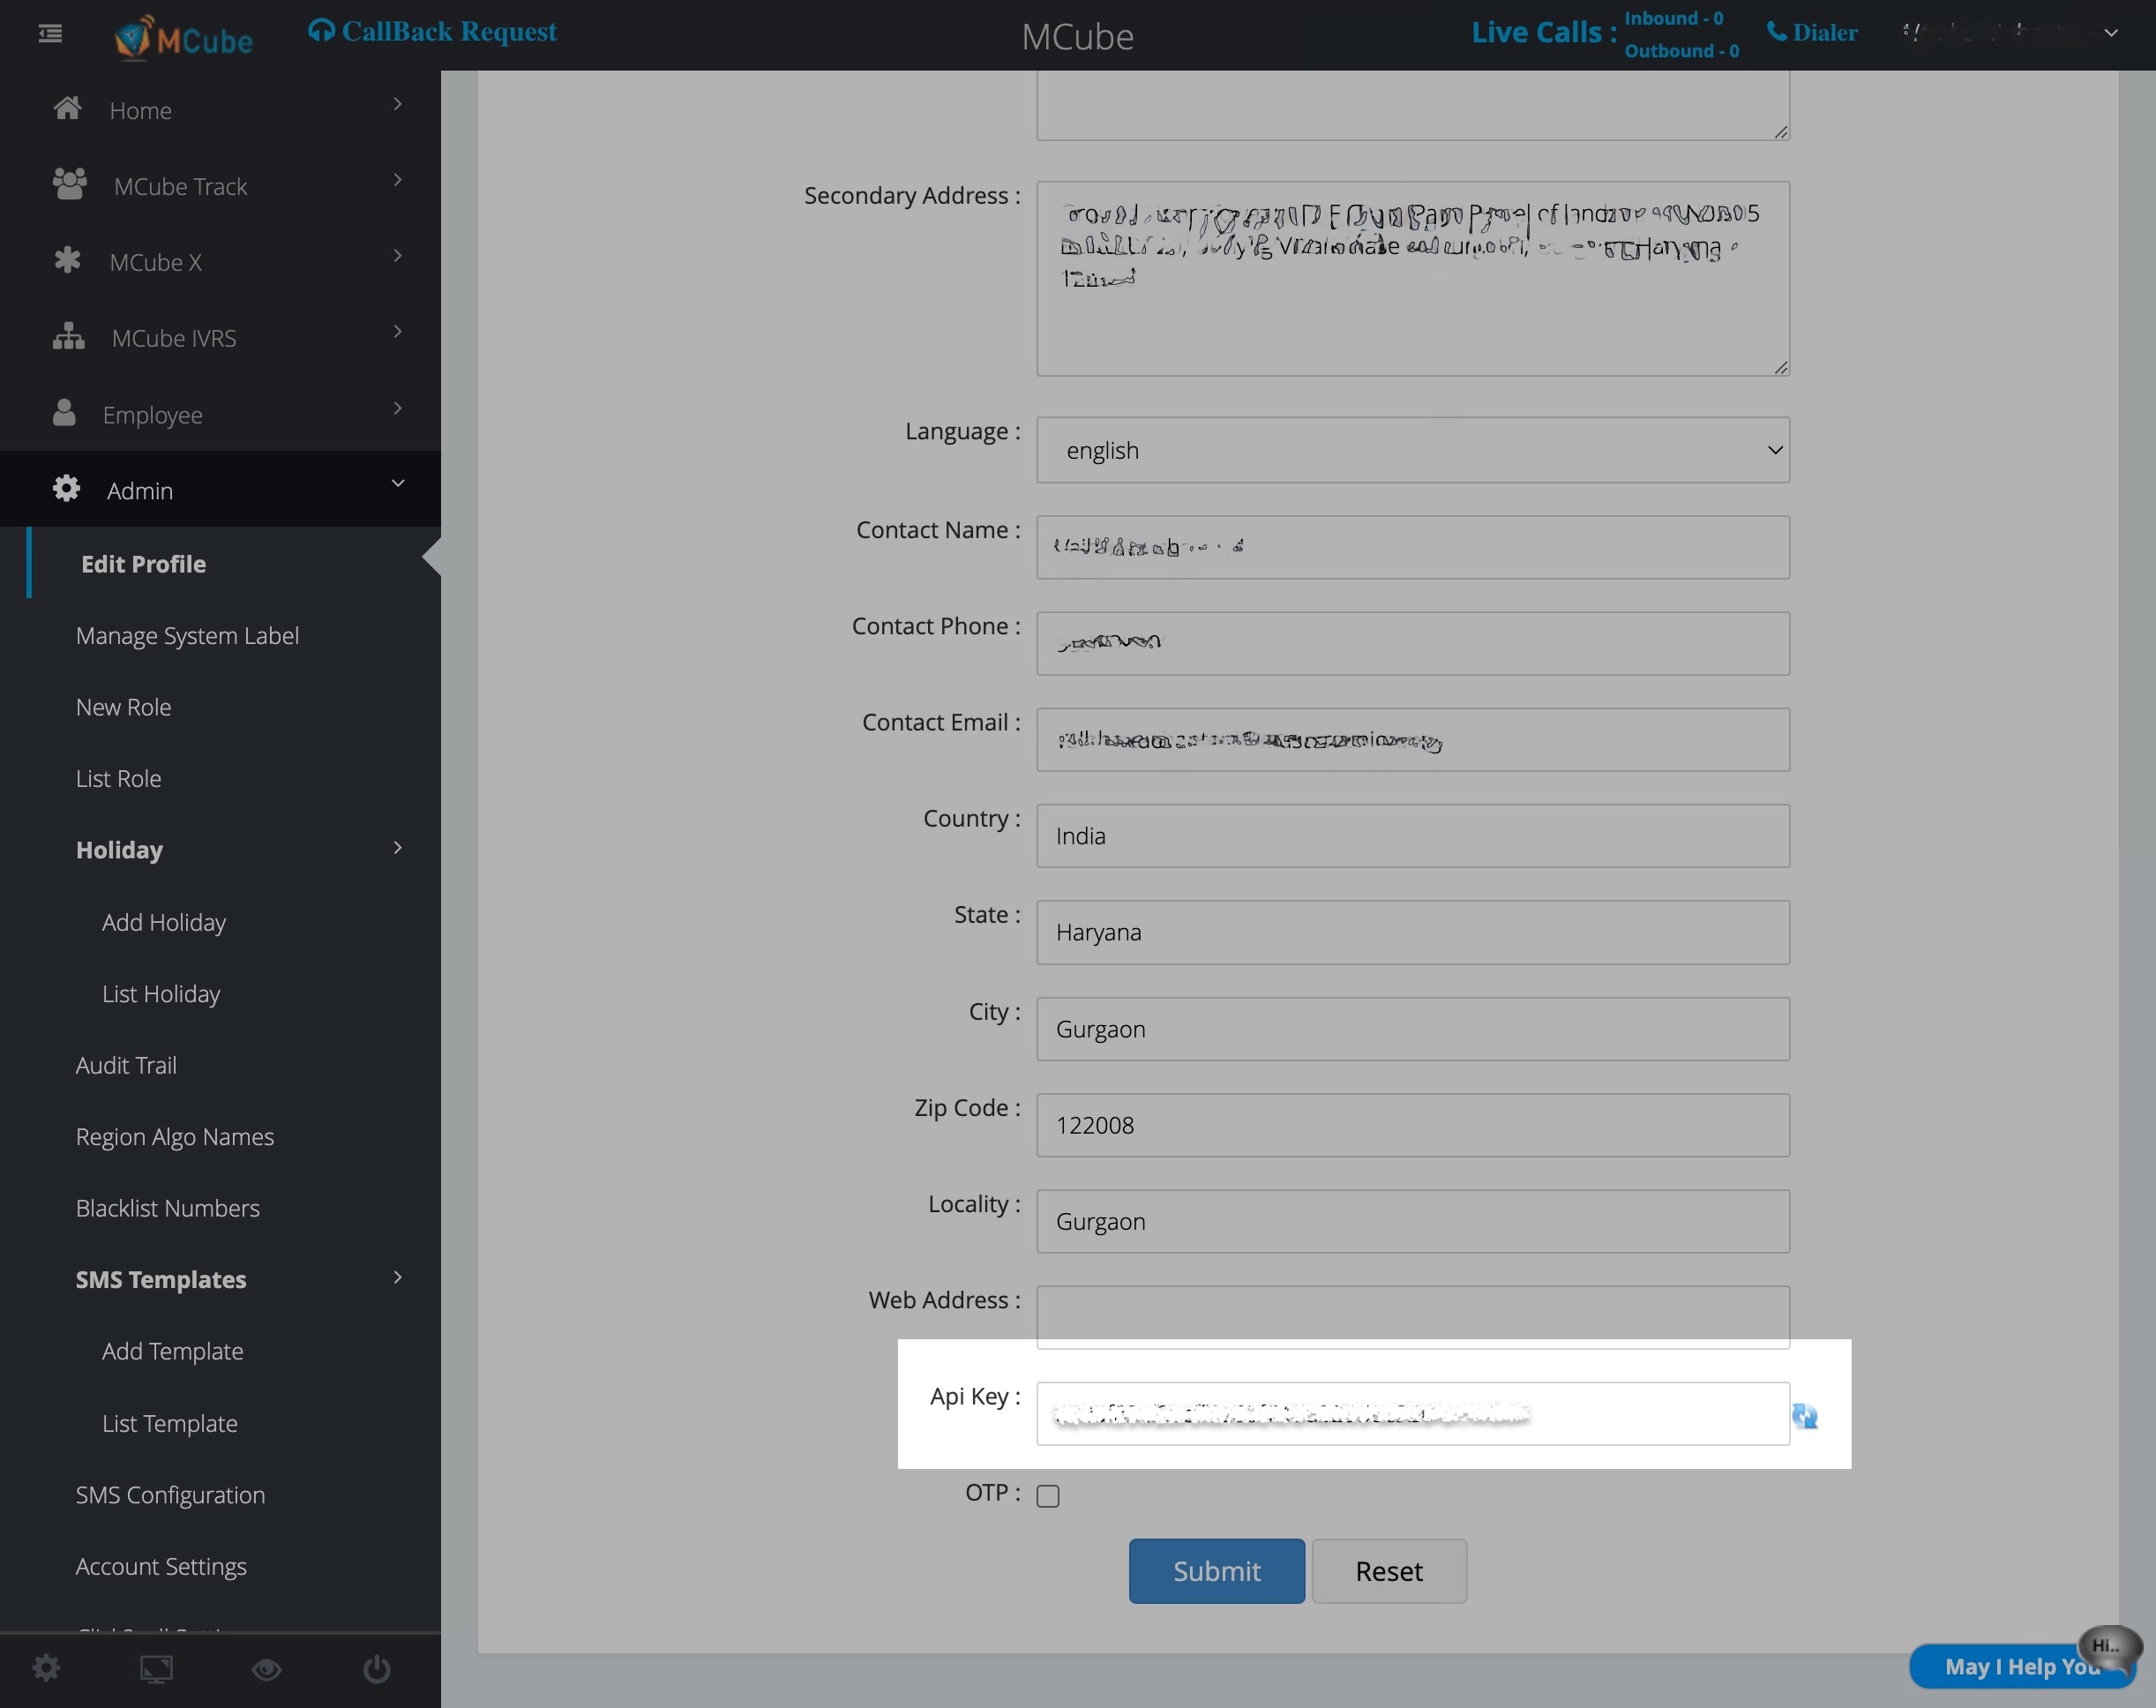Screen dimensions: 2156x1708
Task: Open CallBack Request headset link
Action: 432,31
